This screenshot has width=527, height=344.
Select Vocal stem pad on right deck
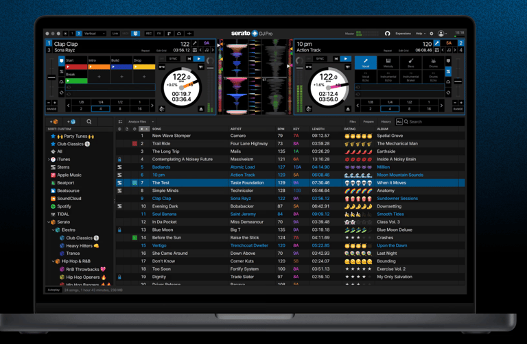[x=365, y=62]
